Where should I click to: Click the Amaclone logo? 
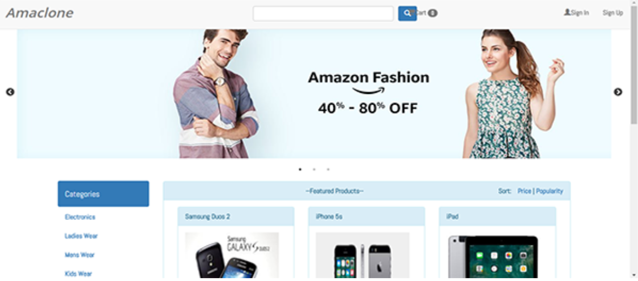click(40, 13)
